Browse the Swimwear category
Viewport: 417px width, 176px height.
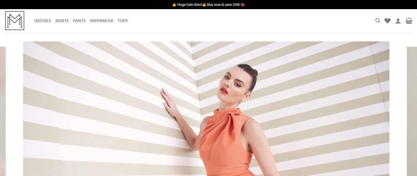pyautogui.click(x=101, y=21)
